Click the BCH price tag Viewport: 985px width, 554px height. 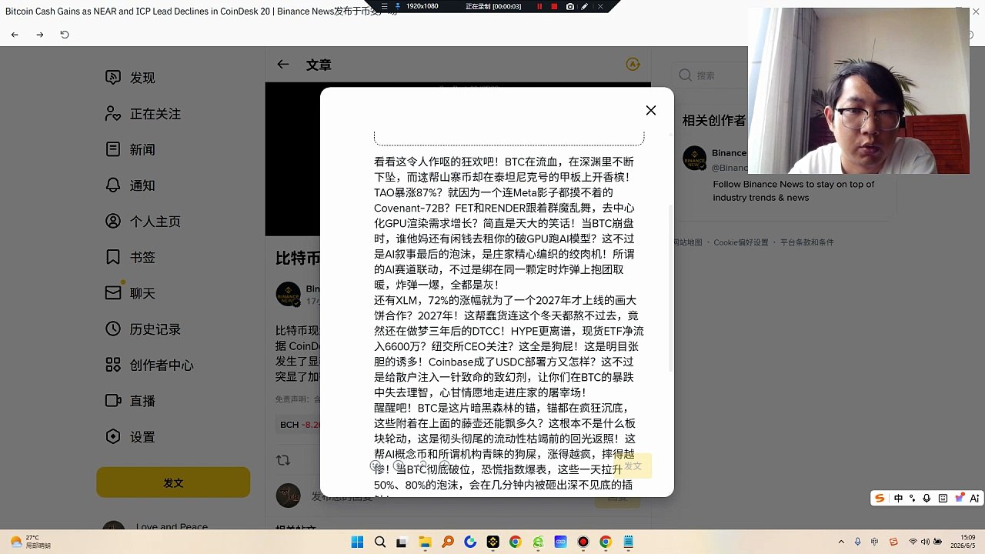(299, 425)
